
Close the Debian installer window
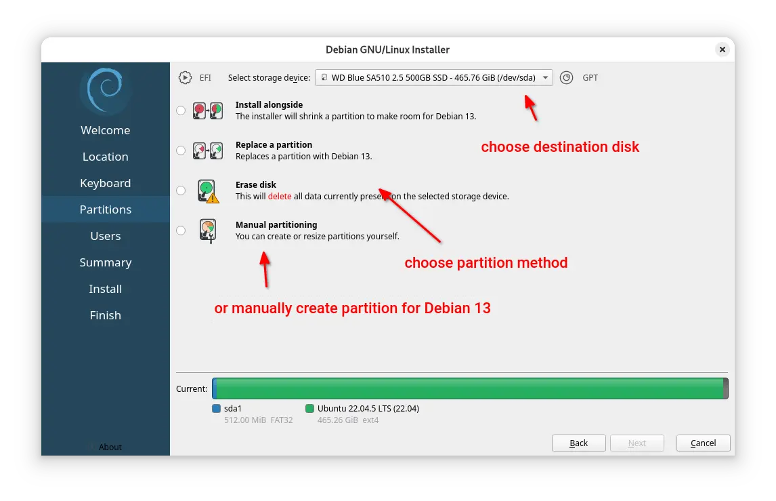coord(722,49)
